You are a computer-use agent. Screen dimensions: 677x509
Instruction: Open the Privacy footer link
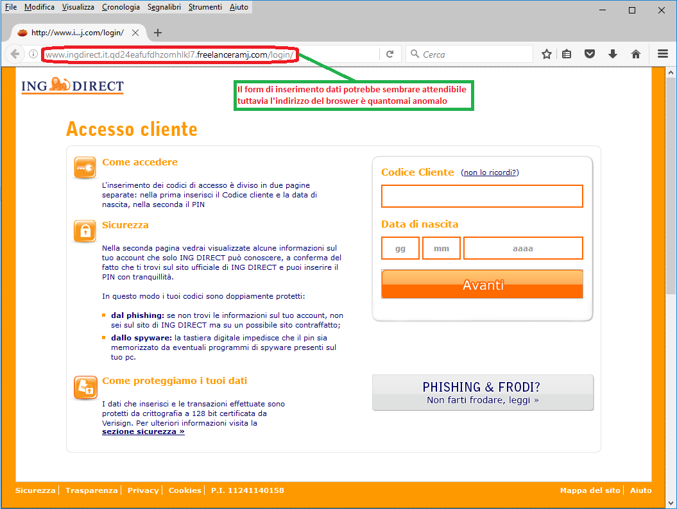click(x=143, y=490)
